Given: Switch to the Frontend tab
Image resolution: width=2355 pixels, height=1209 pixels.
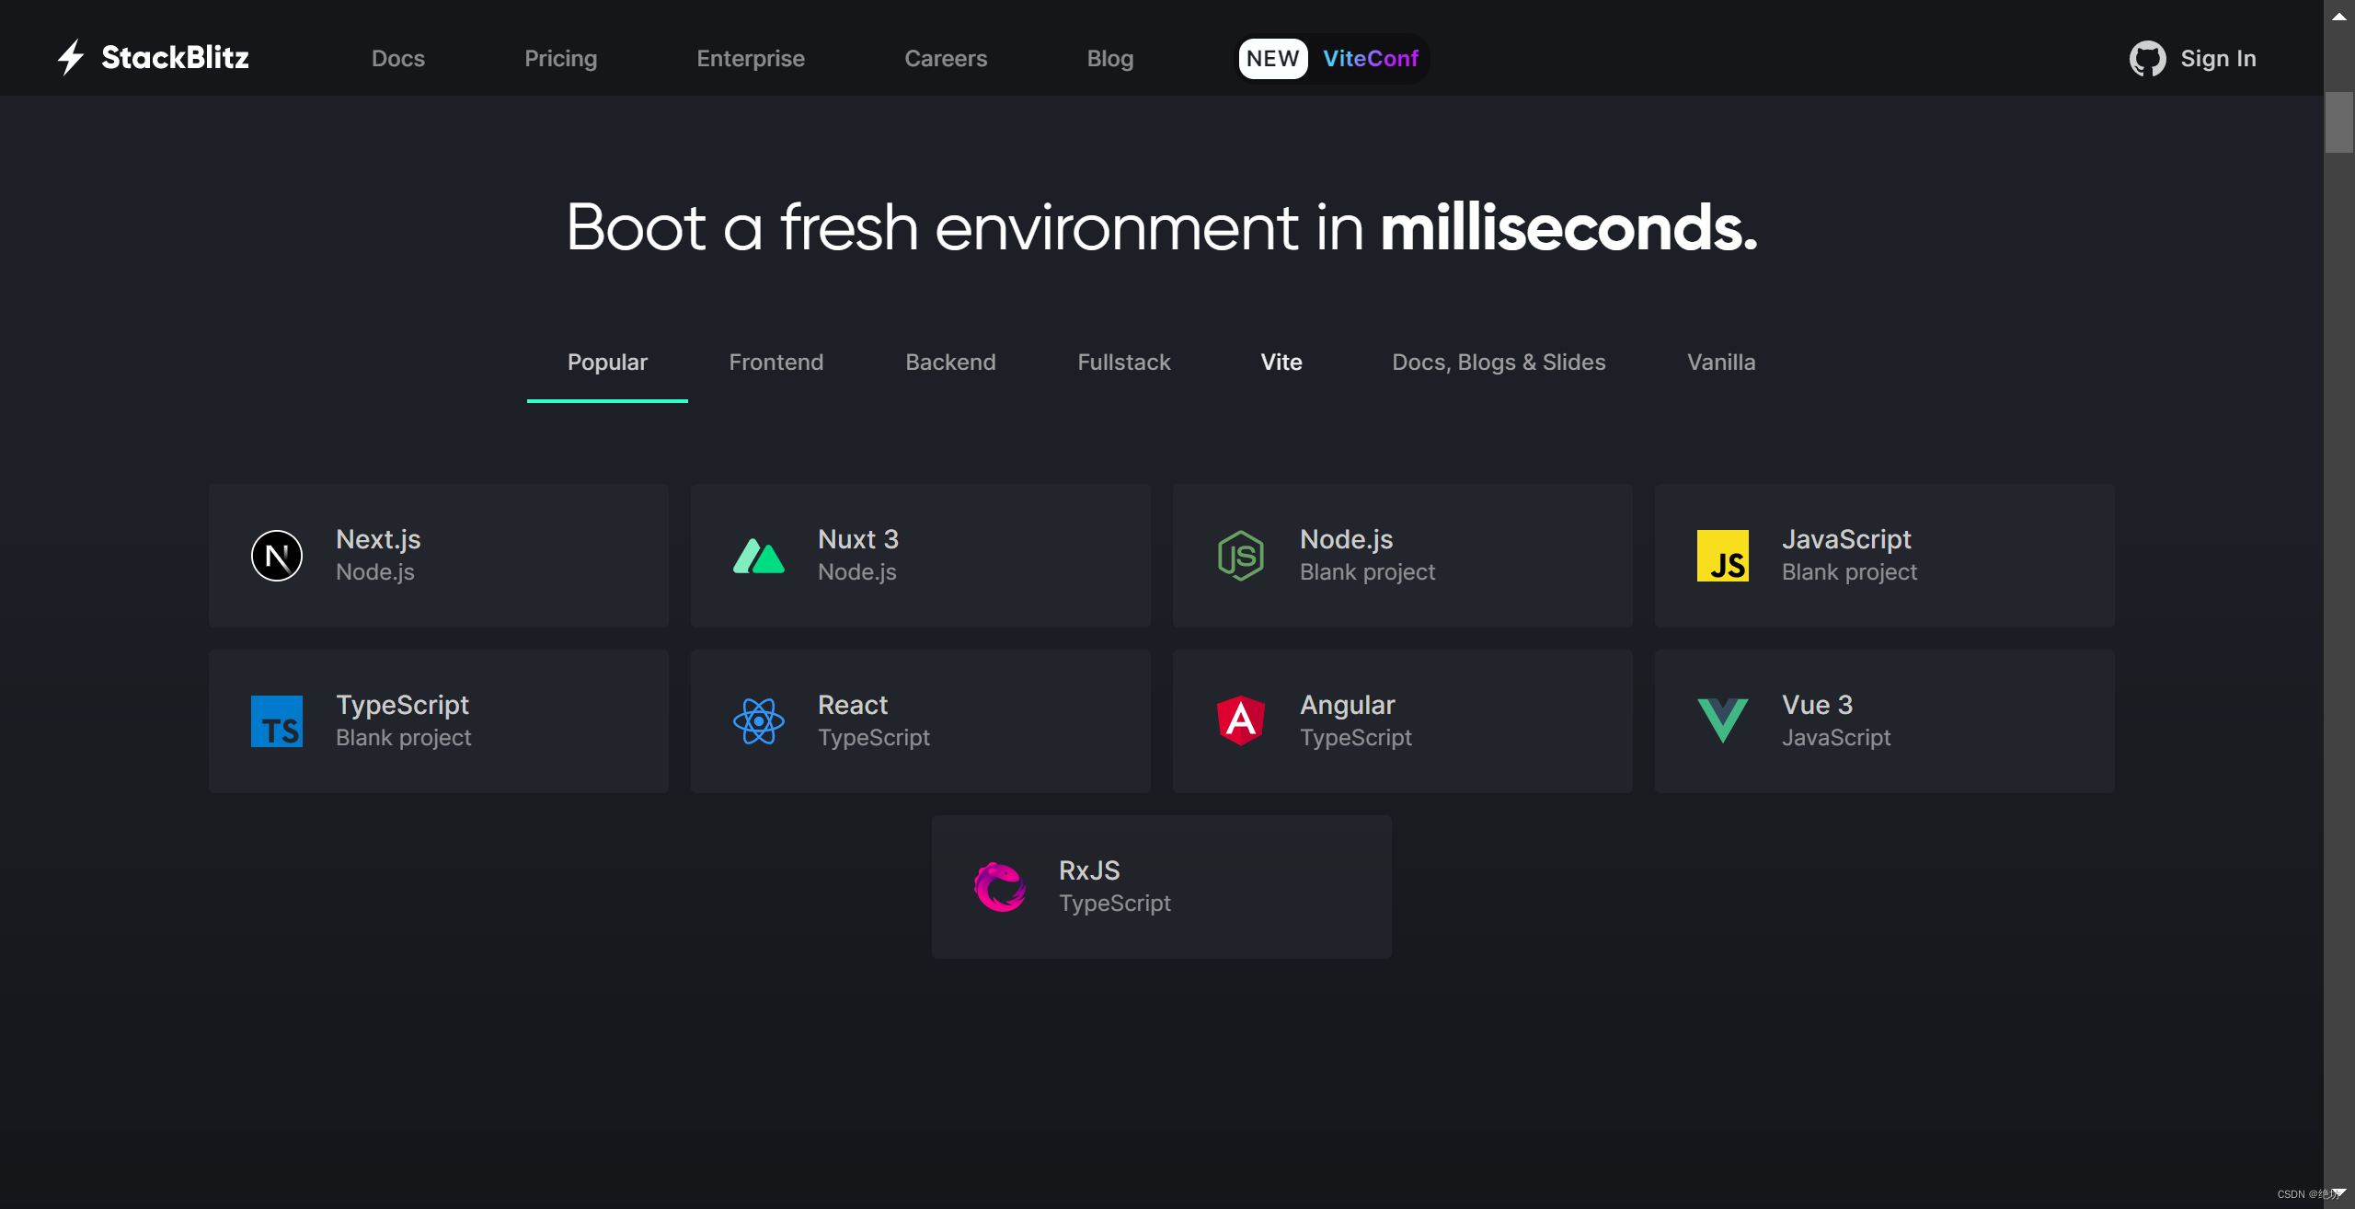Looking at the screenshot, I should pos(776,362).
